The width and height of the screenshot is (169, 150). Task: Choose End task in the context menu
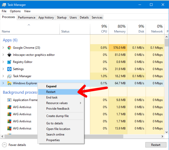52,97
